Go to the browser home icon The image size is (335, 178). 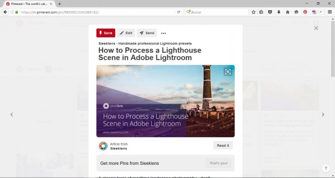pyautogui.click(x=287, y=12)
